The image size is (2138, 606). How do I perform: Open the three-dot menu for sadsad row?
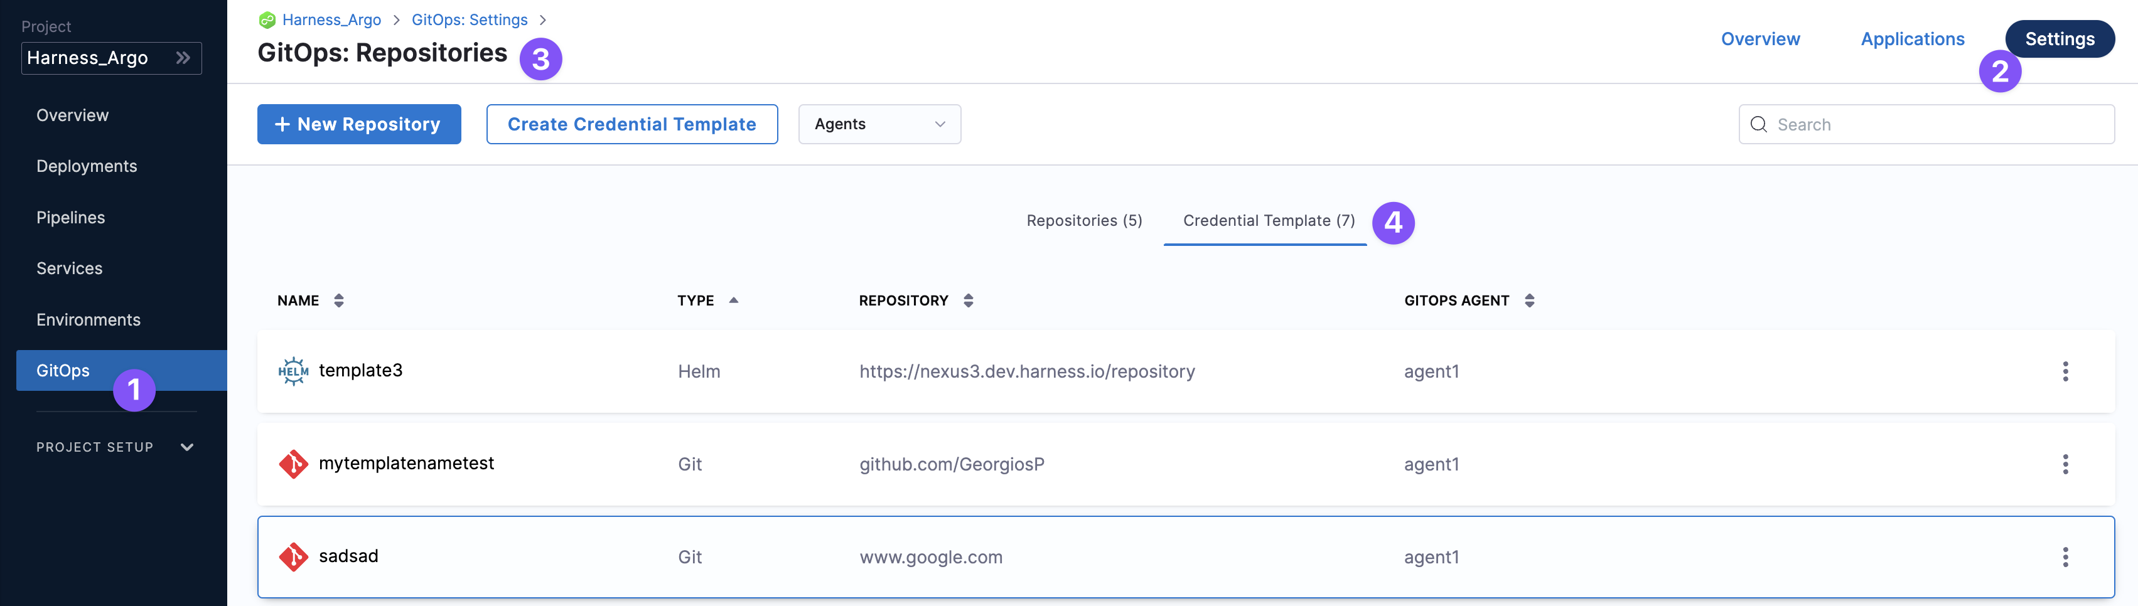tap(2065, 556)
